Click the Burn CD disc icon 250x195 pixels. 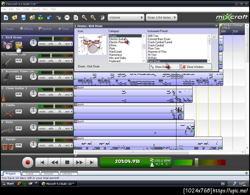coord(67,17)
